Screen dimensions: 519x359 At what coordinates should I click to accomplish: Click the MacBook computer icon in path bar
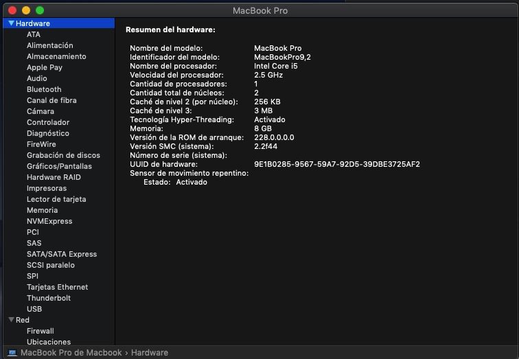(12, 353)
